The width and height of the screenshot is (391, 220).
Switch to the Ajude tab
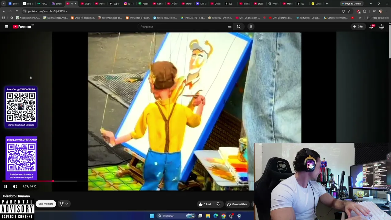click(x=143, y=4)
